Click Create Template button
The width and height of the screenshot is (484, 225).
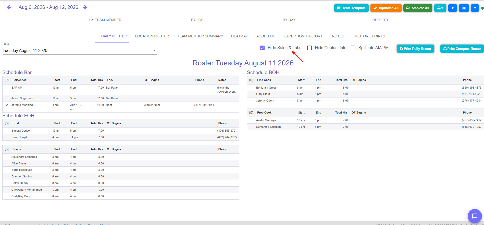pyautogui.click(x=351, y=8)
